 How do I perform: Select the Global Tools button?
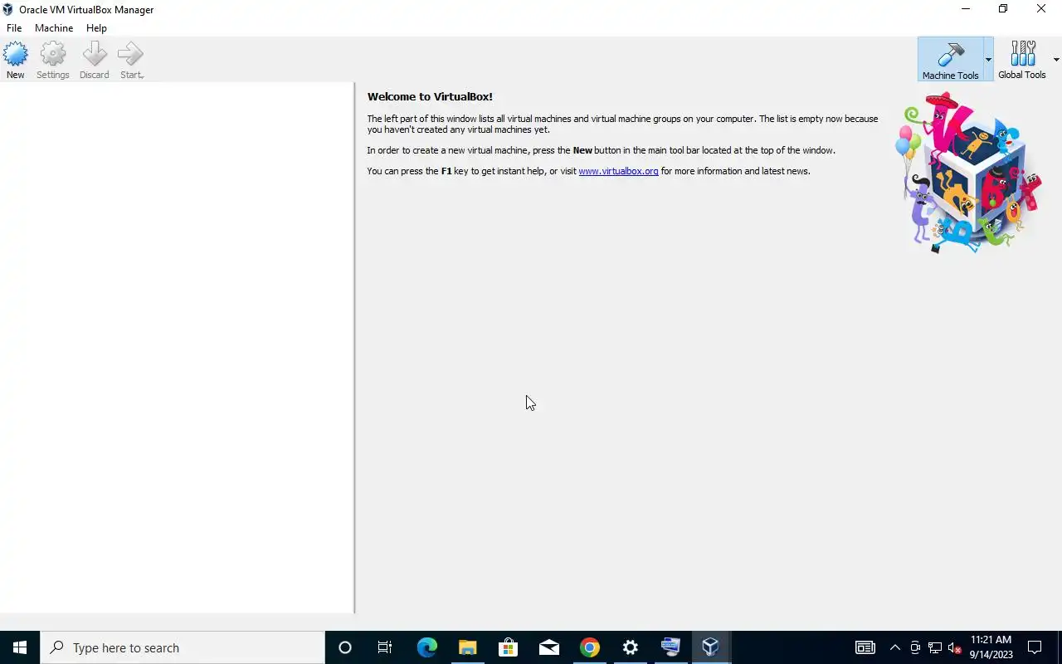[1021, 59]
